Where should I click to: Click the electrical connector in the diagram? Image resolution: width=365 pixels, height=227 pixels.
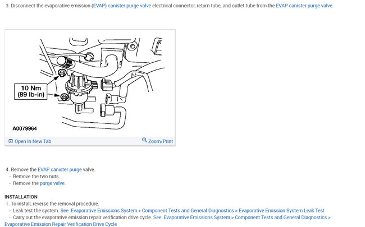(107, 85)
